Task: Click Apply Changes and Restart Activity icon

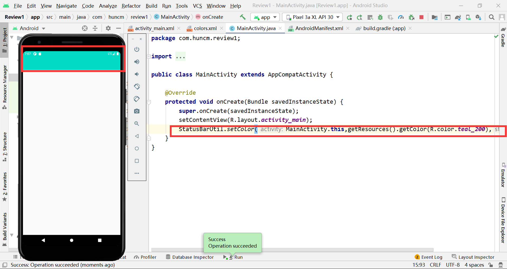Action: pyautogui.click(x=360, y=17)
